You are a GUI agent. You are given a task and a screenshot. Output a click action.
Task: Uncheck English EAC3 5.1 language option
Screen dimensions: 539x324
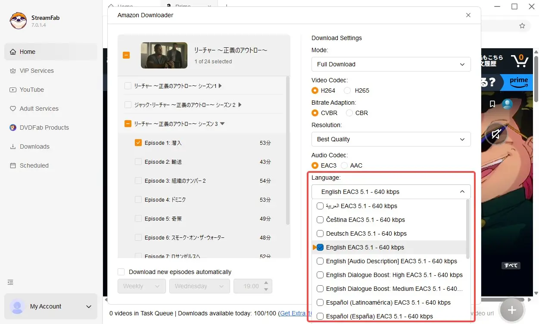pos(320,247)
